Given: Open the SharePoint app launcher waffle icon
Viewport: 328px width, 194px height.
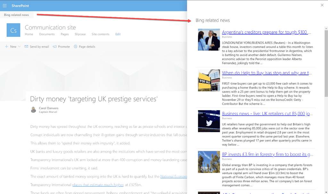Looking at the screenshot, I should pyautogui.click(x=4, y=6).
